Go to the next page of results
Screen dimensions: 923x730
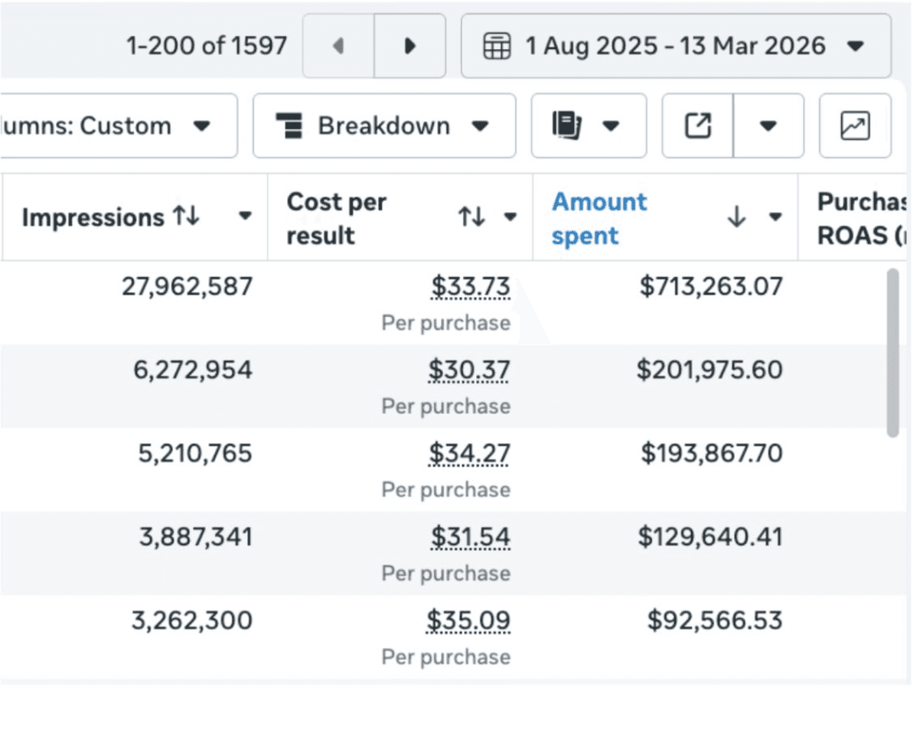409,46
